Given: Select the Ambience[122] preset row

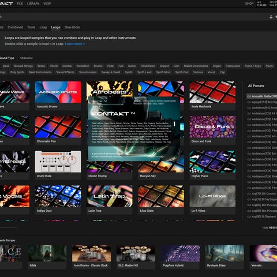Looking at the screenshot, I should coord(262,130).
